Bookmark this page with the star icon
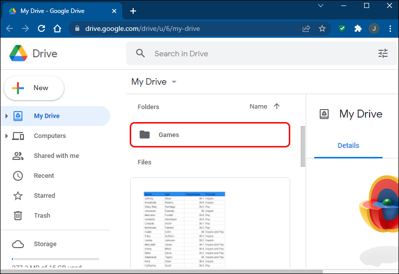Viewport: 399px width, 274px height. click(x=322, y=28)
